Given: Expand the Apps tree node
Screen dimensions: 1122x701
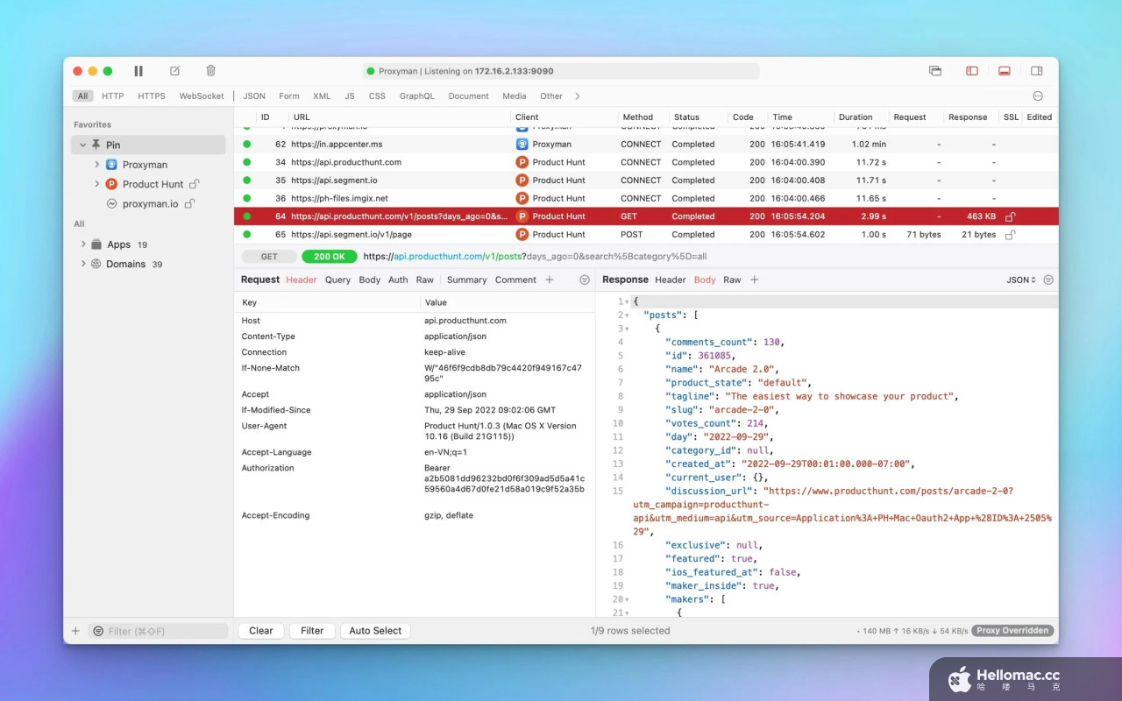Looking at the screenshot, I should (83, 244).
